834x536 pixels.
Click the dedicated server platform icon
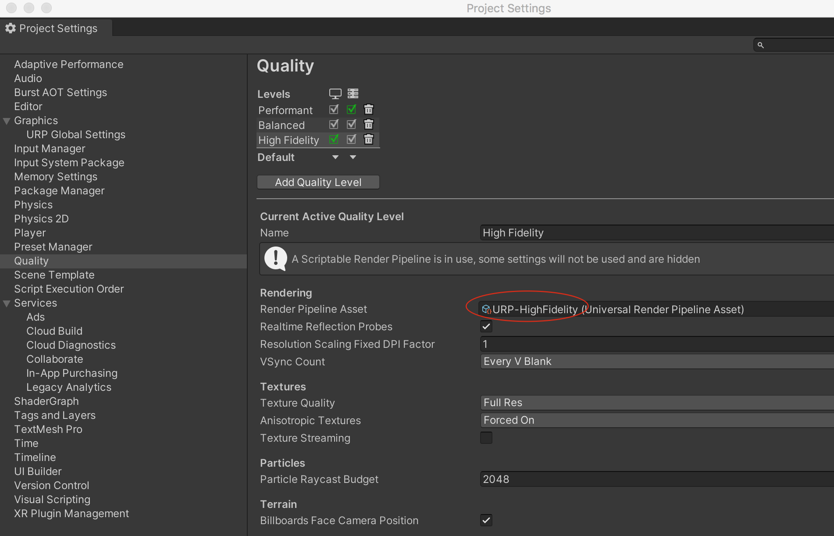click(353, 93)
